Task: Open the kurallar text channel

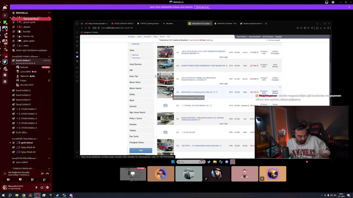Action: pyautogui.click(x=27, y=32)
